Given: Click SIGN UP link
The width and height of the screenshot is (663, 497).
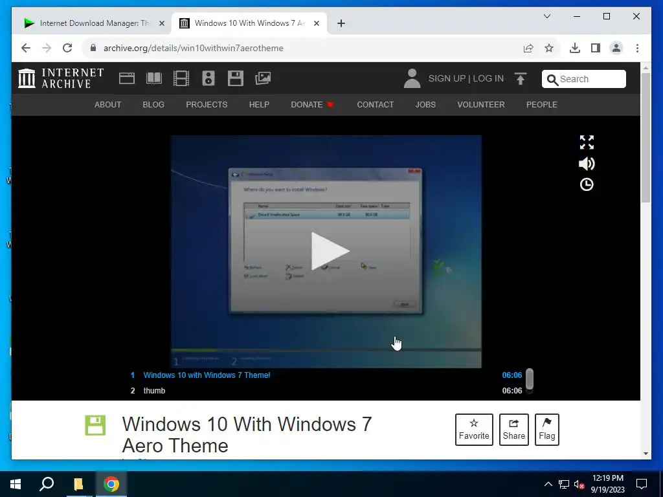Looking at the screenshot, I should click(447, 78).
